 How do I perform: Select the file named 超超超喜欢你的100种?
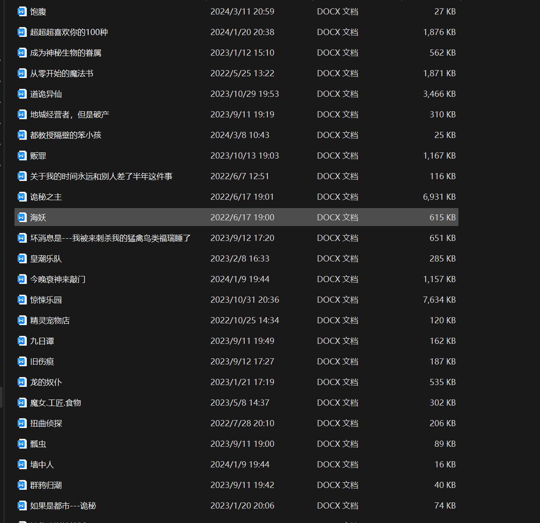coord(69,32)
